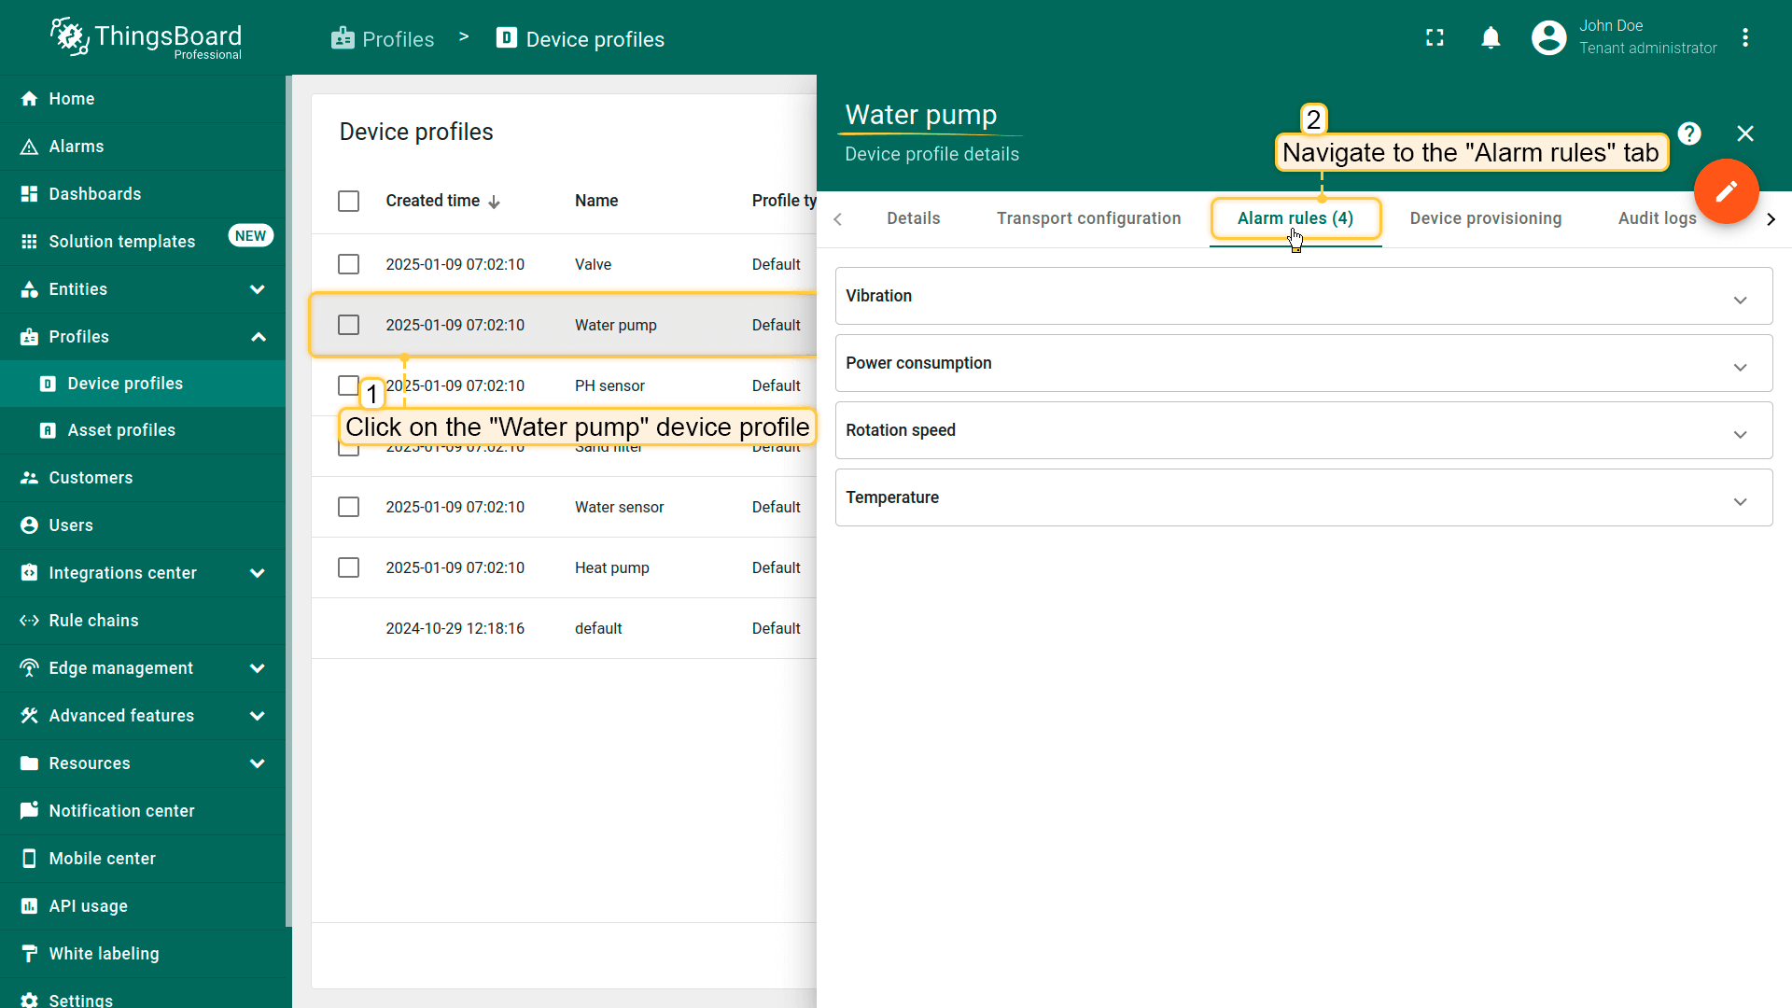Image resolution: width=1792 pixels, height=1008 pixels.
Task: Check the Valve profile checkbox
Action: pyautogui.click(x=348, y=264)
